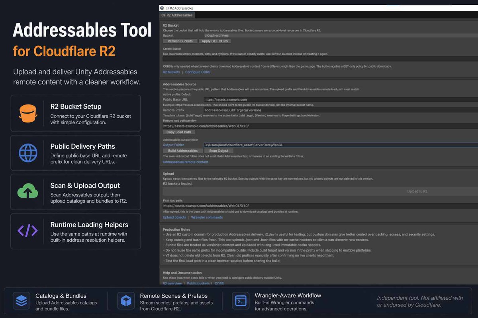Open the Addressables remote content link

click(x=185, y=162)
